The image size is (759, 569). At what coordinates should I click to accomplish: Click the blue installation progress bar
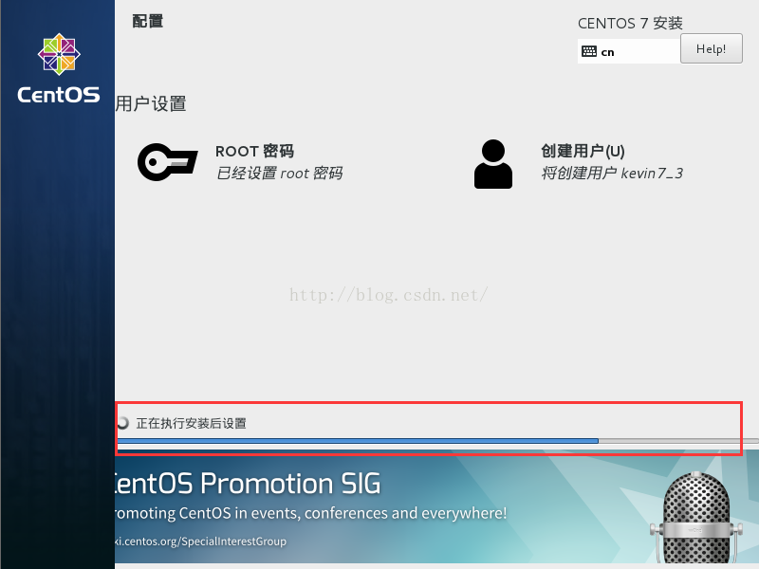tap(437, 441)
